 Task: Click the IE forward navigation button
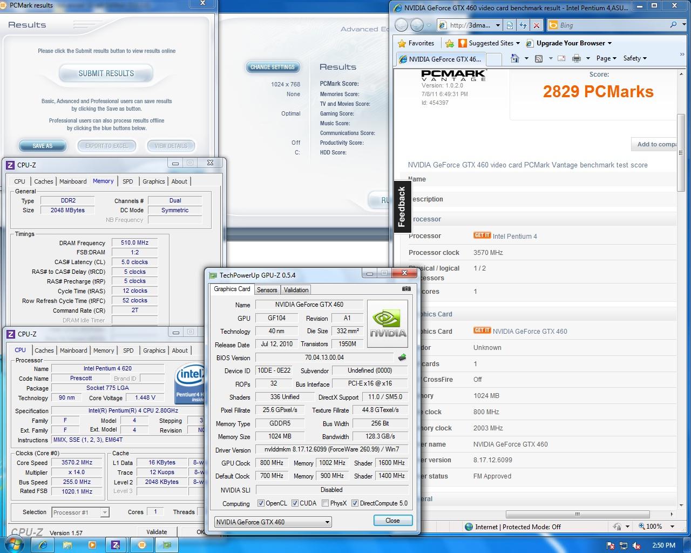point(417,25)
